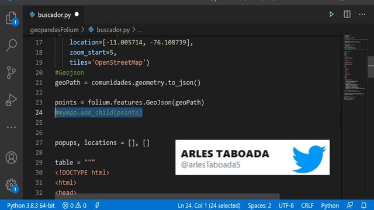
Task: Click the Python file icon in the buscador.py tab
Action: click(32, 15)
